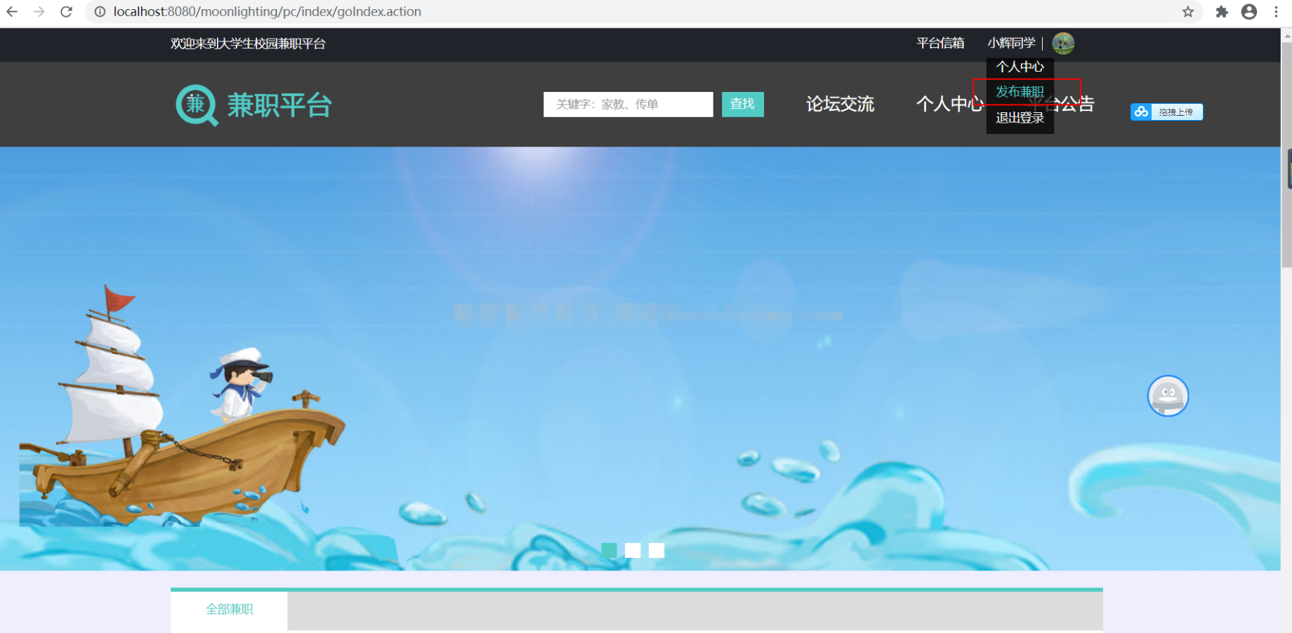Click the browser back arrow
1292x633 pixels.
(x=12, y=12)
